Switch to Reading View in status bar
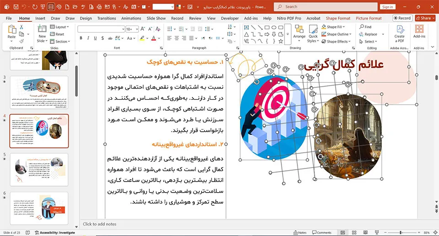The width and height of the screenshot is (439, 236). pos(365,233)
